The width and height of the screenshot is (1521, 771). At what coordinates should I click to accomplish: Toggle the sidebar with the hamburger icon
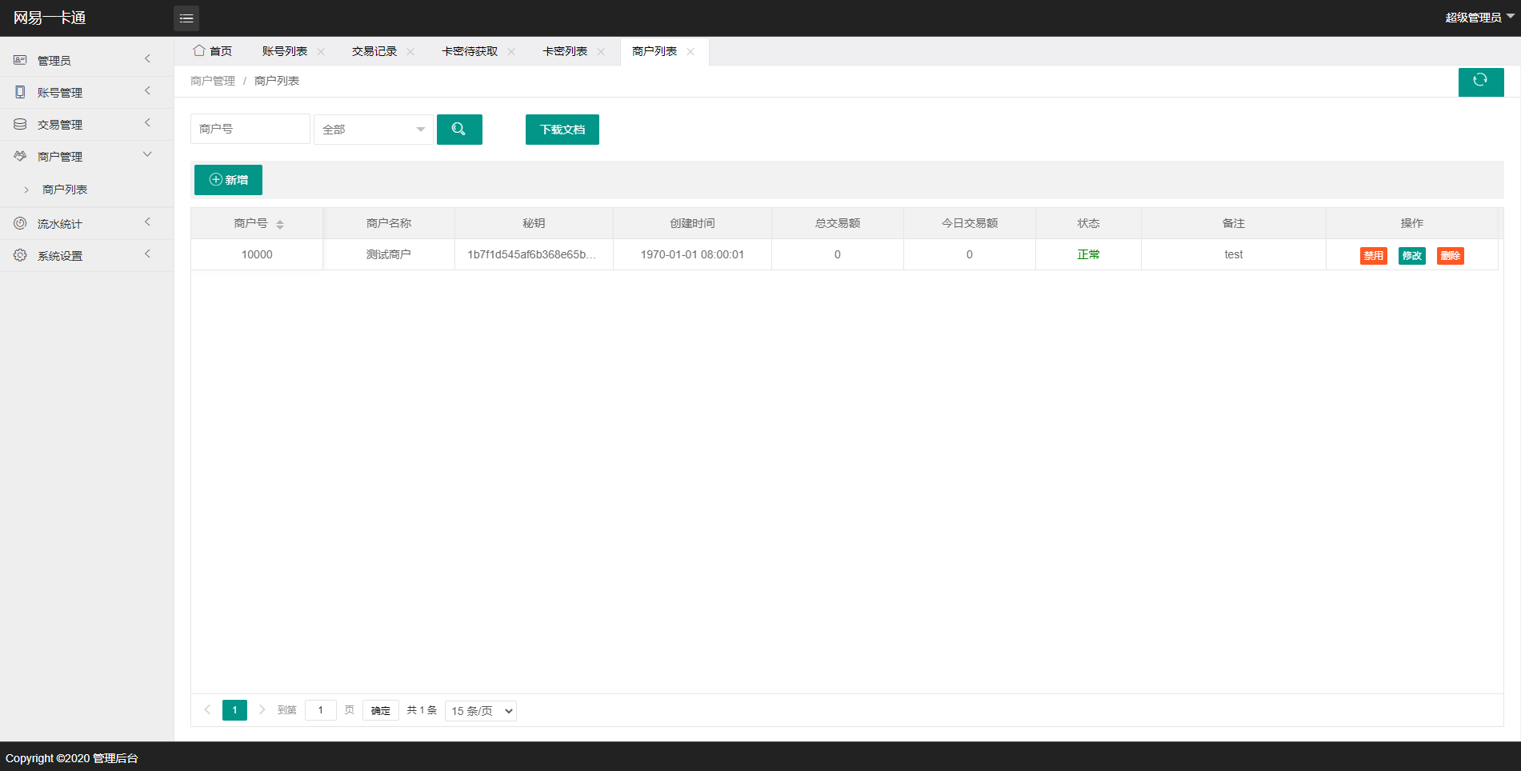tap(186, 18)
